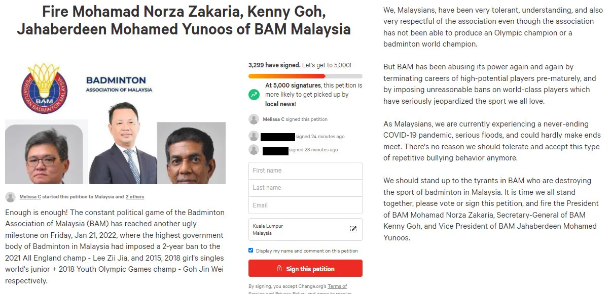
Task: Click the petition starter's avatar below the photo
Action: pos(10,197)
